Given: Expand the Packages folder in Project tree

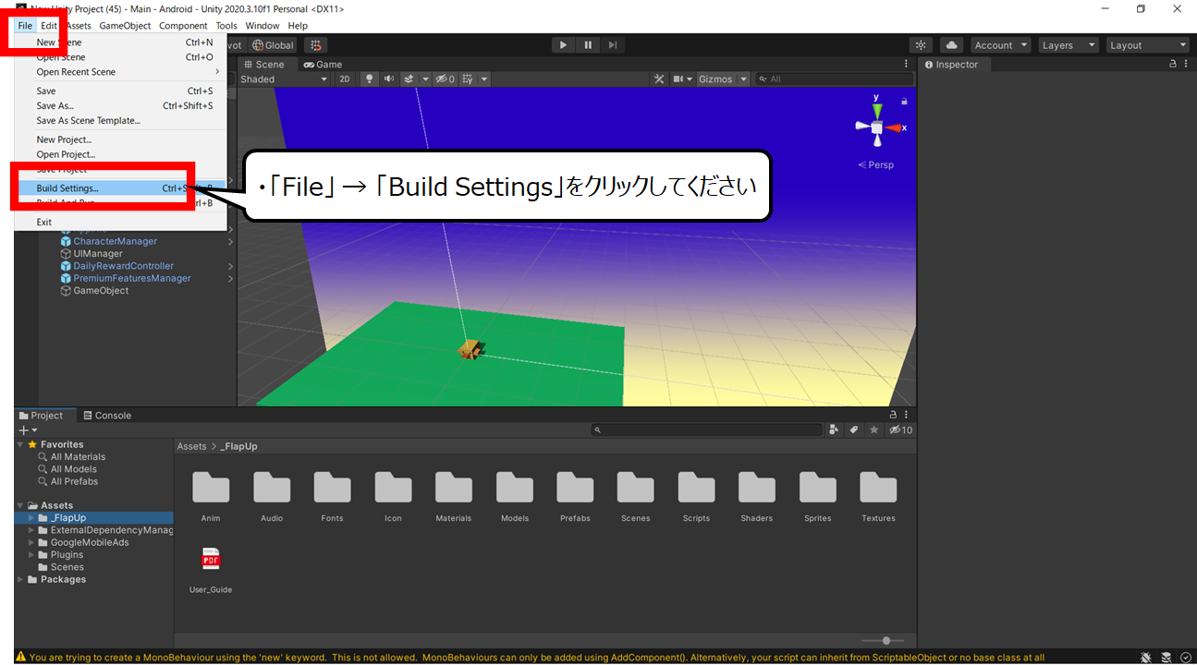Looking at the screenshot, I should 20,580.
